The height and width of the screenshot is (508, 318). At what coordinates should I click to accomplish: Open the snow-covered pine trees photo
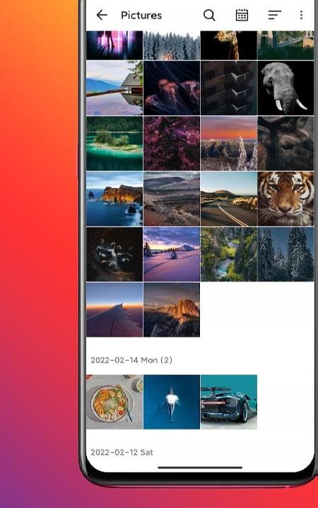[x=285, y=254]
